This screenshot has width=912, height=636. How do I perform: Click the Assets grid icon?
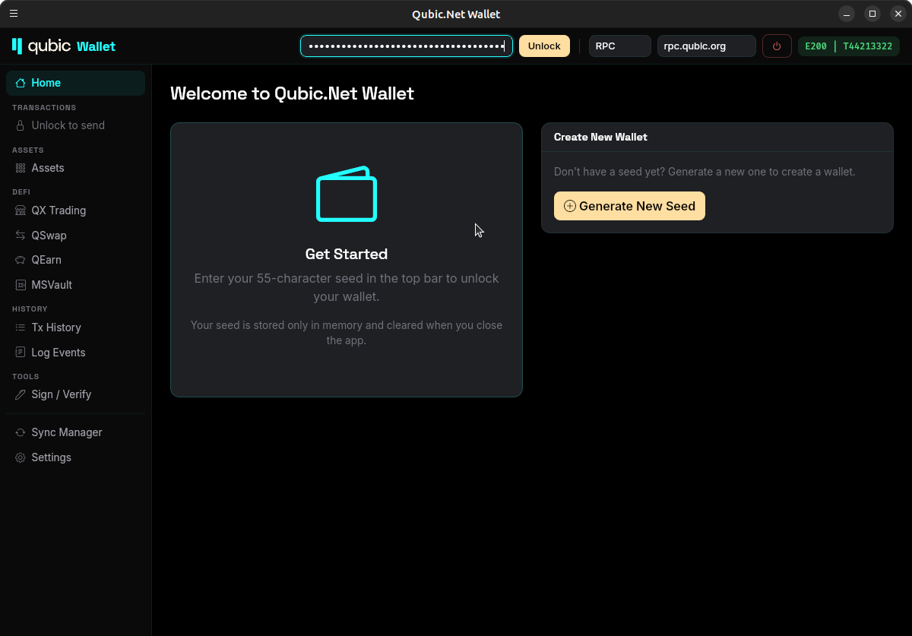[x=21, y=168]
